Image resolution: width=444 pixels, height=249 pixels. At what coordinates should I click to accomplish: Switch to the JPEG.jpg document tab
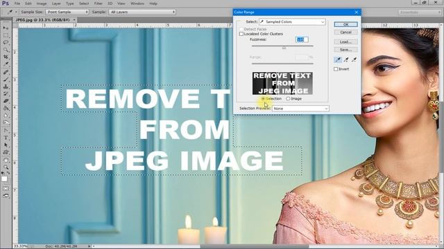[42, 20]
